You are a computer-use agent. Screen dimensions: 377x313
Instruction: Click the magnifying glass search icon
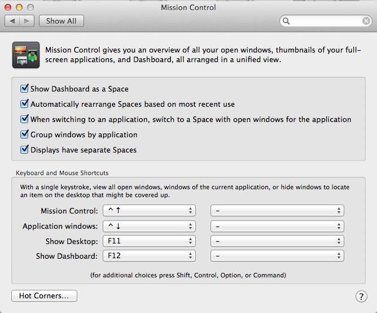tap(286, 21)
